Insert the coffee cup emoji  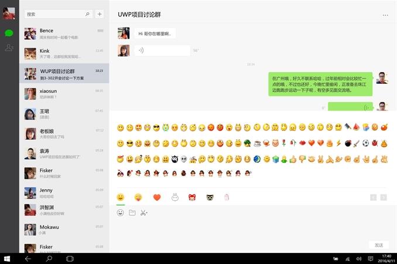[257, 143]
